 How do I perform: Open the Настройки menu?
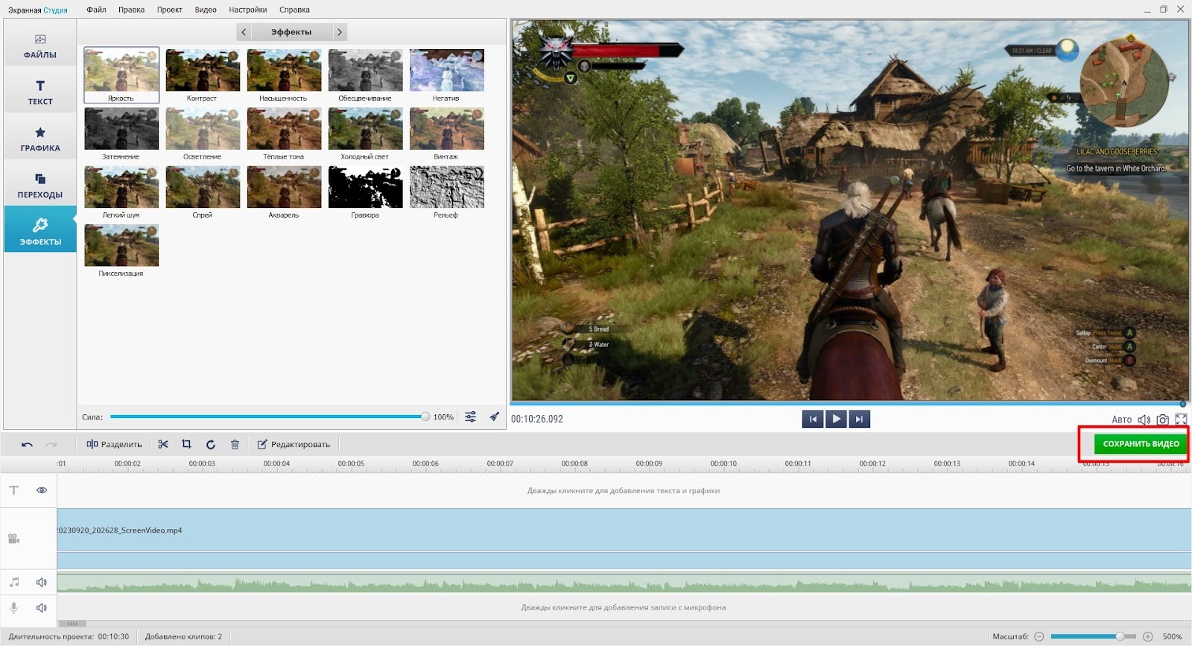[x=247, y=10]
